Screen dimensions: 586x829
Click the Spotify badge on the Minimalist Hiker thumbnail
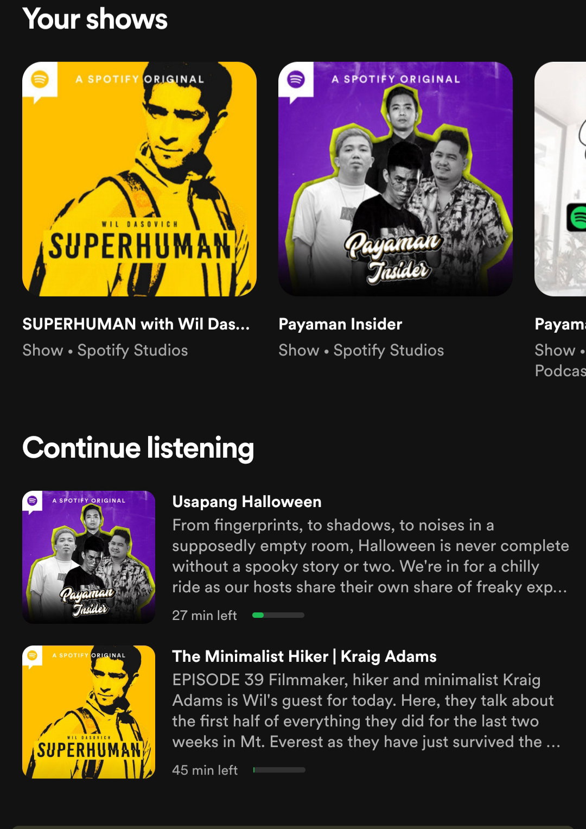click(33, 656)
